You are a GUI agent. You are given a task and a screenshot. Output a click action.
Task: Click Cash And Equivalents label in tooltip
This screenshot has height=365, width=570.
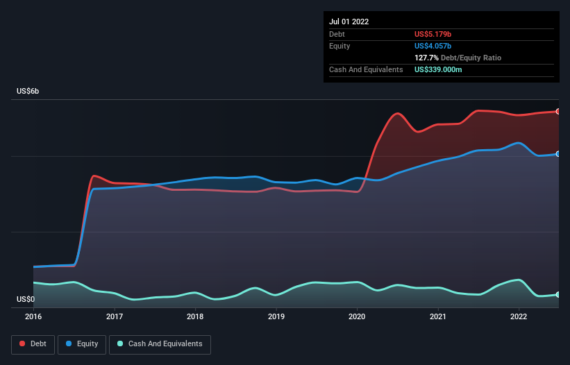click(x=366, y=69)
